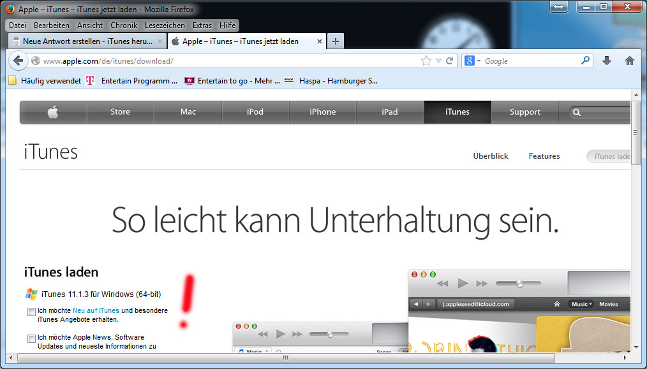647x369 pixels.
Task: Open the 'Entertain Programm' bookmark
Action: click(x=131, y=81)
